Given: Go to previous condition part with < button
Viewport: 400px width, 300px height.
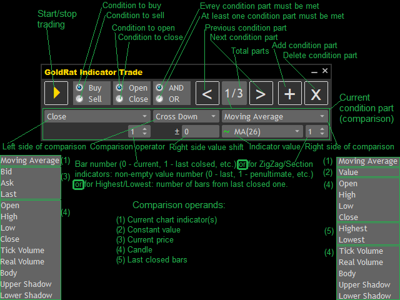Looking at the screenshot, I should (x=207, y=93).
